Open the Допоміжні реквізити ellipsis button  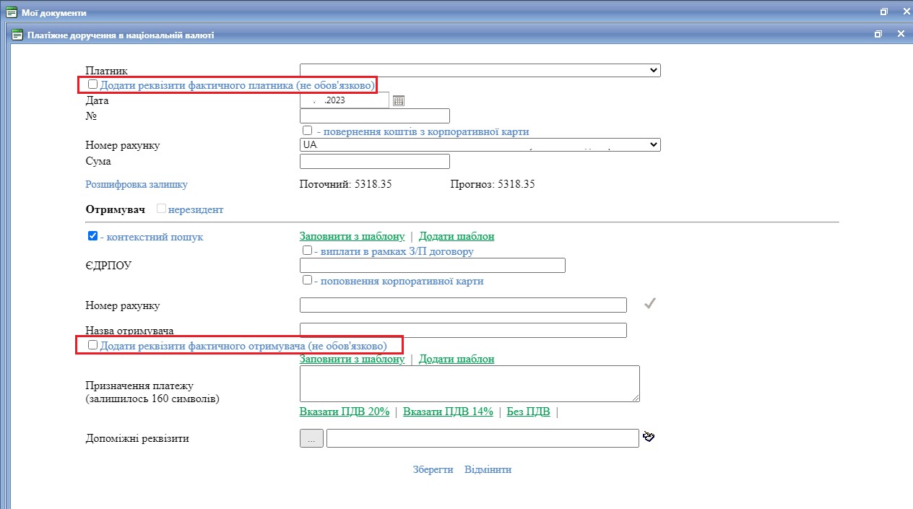tap(311, 438)
